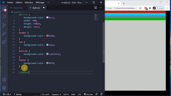Click the line and column indicator L 25, col 9
Image resolution: width=171 pixels, height=96 pixels.
click(45, 94)
